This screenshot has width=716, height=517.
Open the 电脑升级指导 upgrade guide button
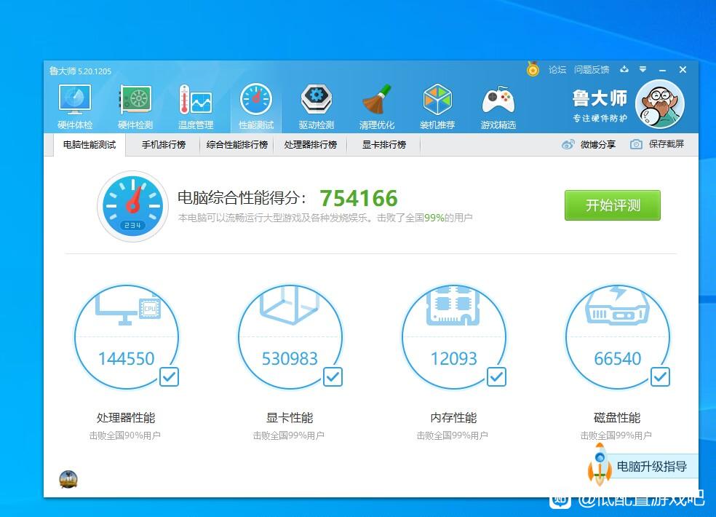tap(651, 466)
